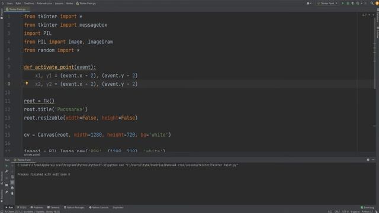Click 'ImageDraw' on line 4
This screenshot has width=379, height=213.
click(100, 42)
